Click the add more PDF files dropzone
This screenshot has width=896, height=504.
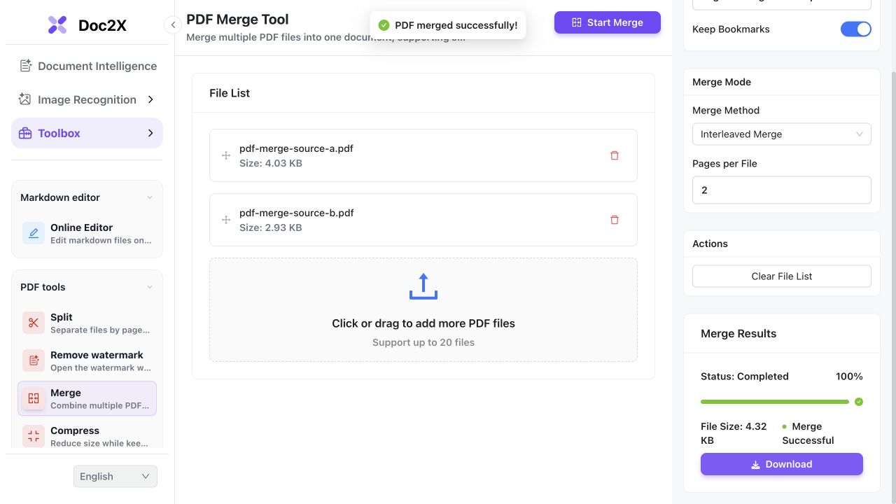click(423, 309)
